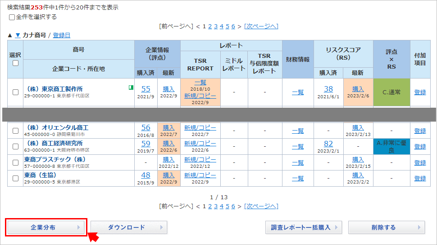Click RS 購入 dated 2023/2/2

(358, 175)
